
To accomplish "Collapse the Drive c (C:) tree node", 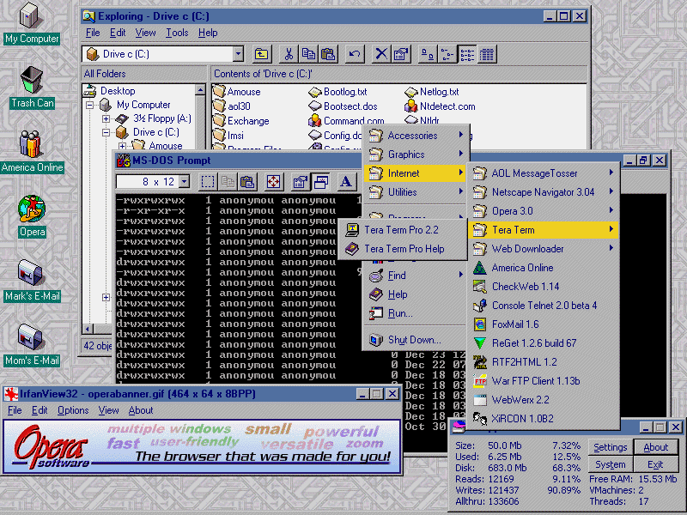I will pos(106,132).
